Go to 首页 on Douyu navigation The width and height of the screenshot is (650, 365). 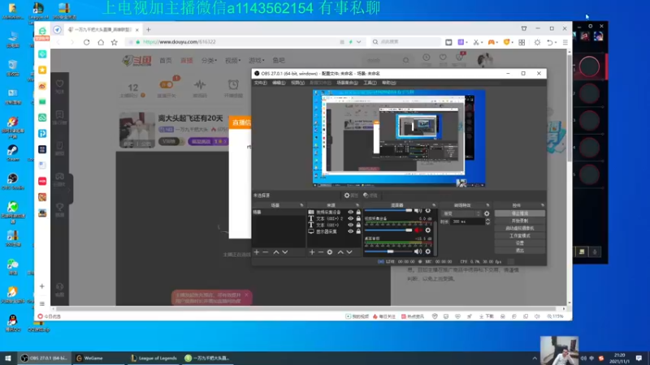166,60
